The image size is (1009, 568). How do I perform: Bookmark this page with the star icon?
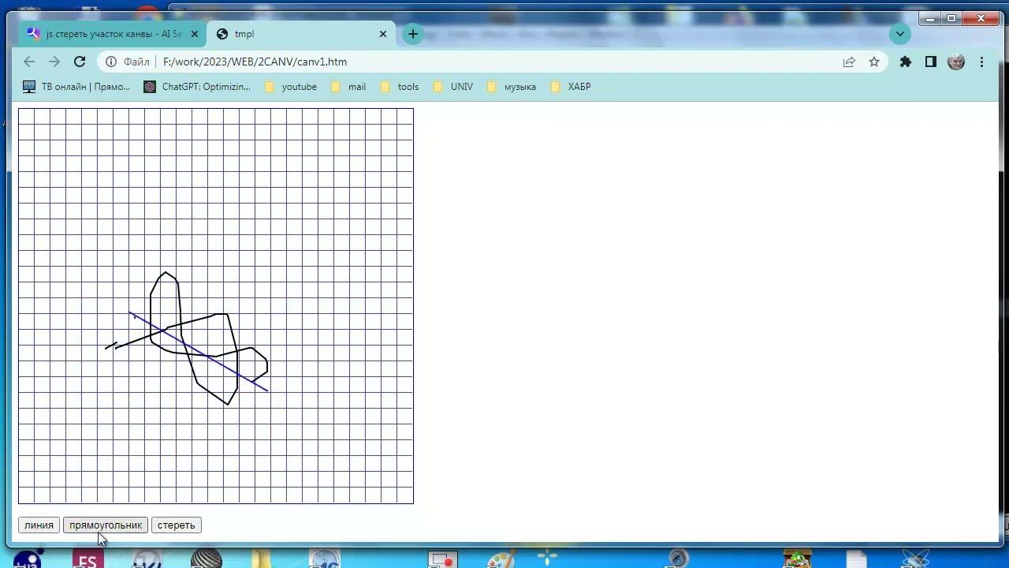pyautogui.click(x=874, y=62)
